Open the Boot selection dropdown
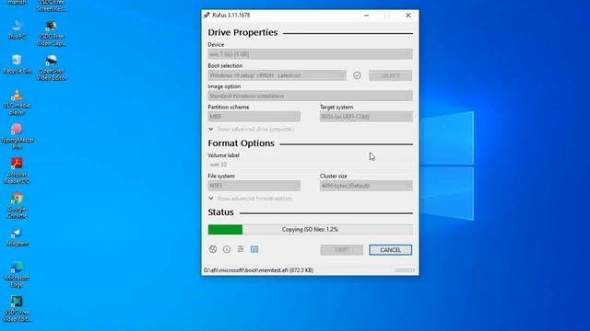Viewport: 590px width, 331px height. click(277, 75)
